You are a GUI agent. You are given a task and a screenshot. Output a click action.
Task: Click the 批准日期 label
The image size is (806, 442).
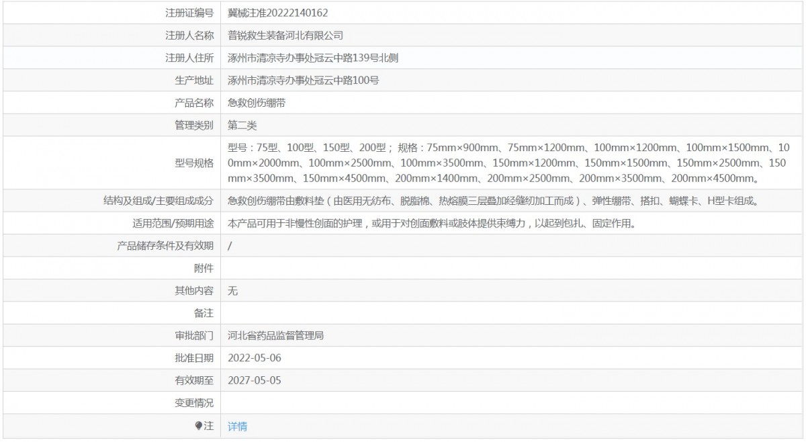[194, 357]
